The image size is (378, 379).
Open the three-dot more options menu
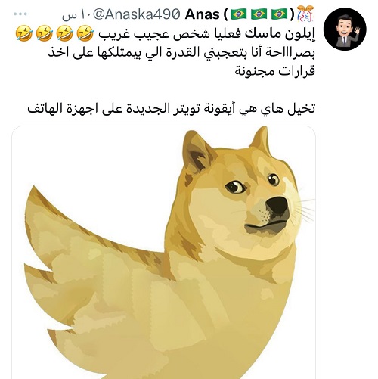tap(20, 14)
